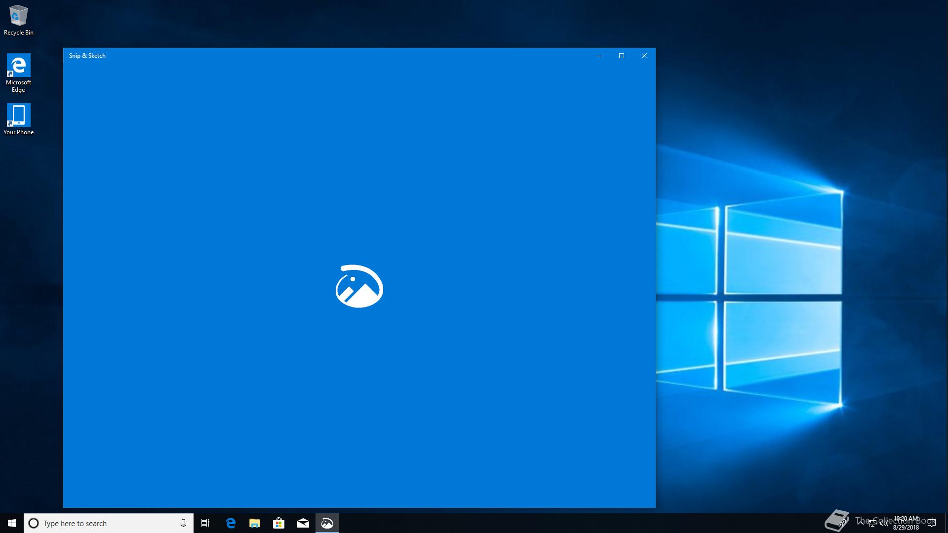The image size is (948, 533).
Task: Open the Action Center notifications icon
Action: coord(932,523)
